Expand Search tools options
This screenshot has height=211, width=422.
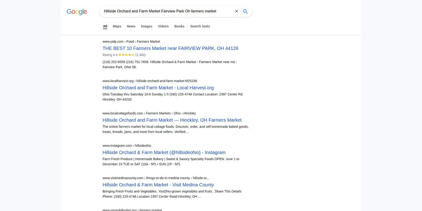pos(200,26)
